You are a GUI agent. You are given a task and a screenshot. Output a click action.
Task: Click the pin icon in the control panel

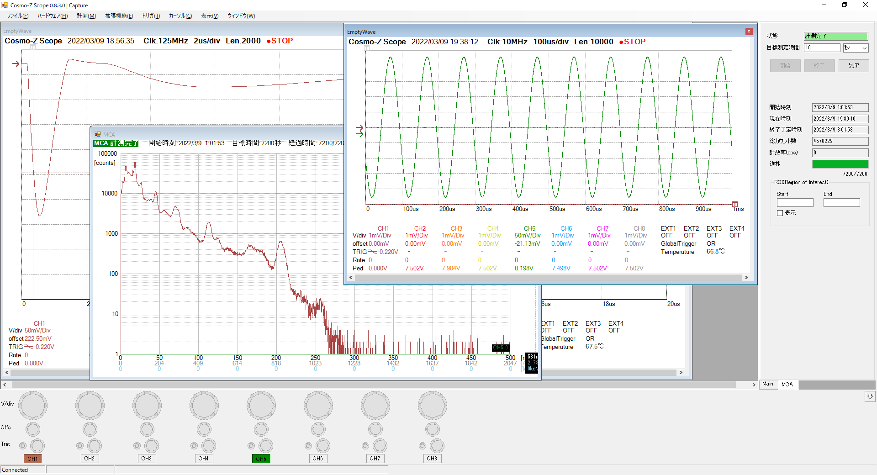point(870,396)
